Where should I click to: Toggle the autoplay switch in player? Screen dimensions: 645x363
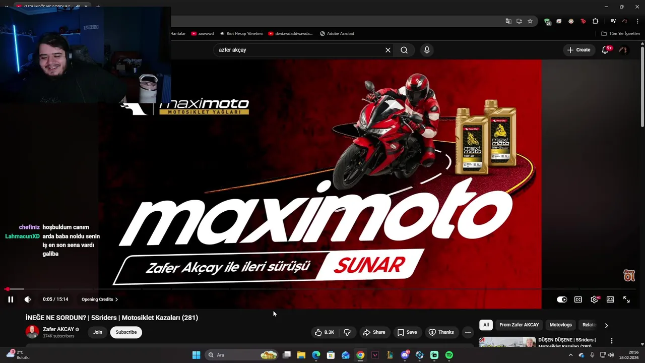pyautogui.click(x=562, y=299)
